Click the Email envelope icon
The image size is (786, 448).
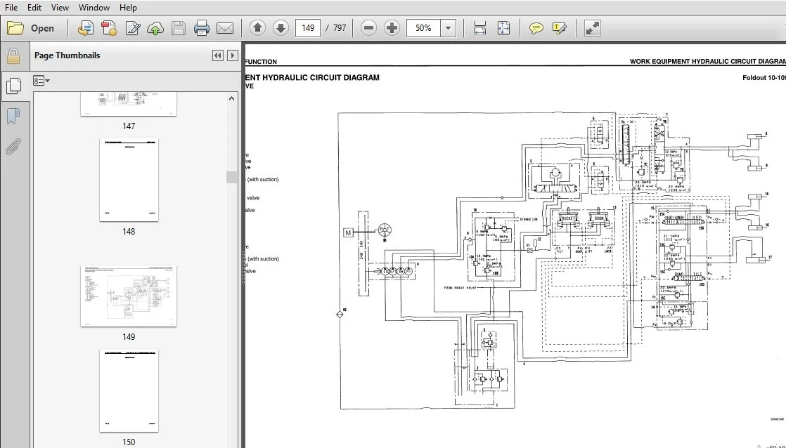224,28
